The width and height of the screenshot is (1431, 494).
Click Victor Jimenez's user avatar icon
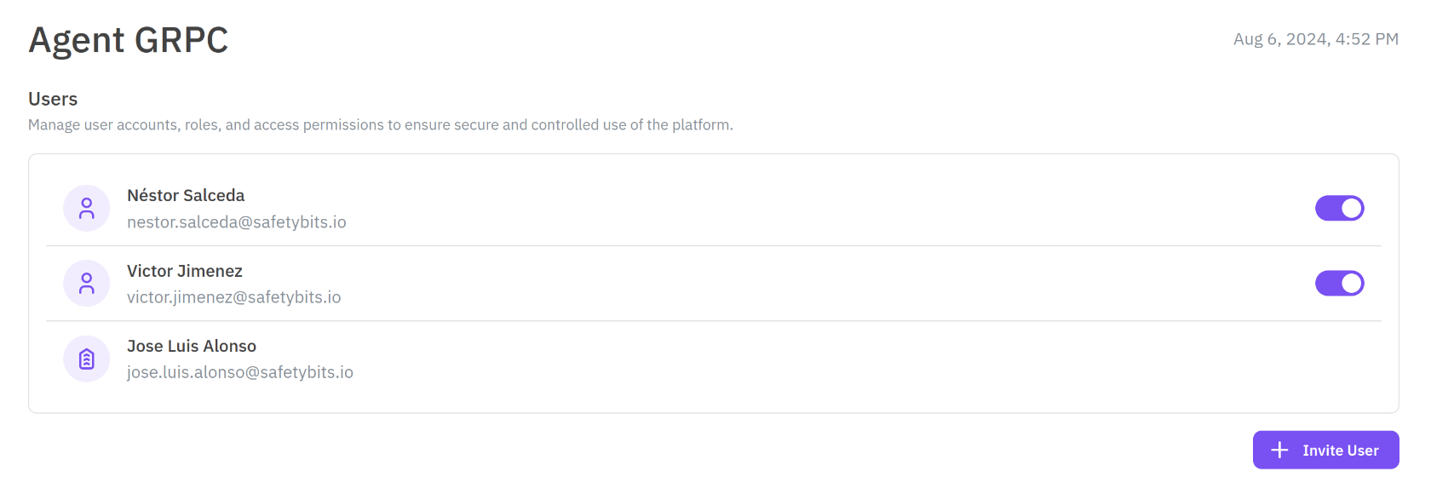87,284
